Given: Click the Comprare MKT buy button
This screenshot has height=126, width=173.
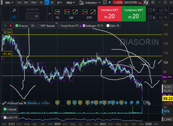Looking at the screenshot, I should tap(134, 14).
